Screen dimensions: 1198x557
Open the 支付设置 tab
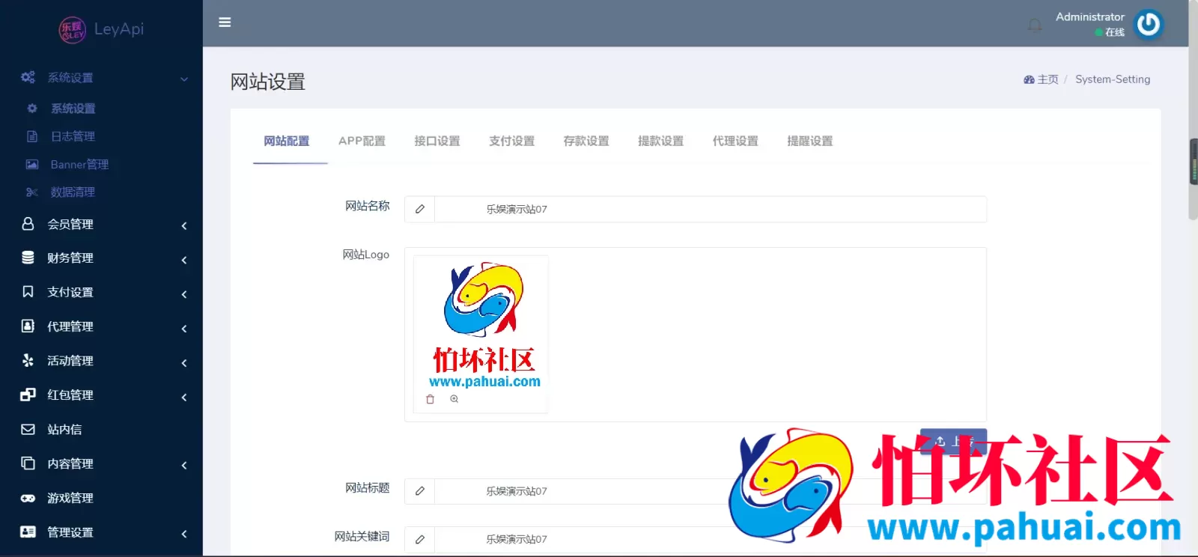tap(512, 141)
